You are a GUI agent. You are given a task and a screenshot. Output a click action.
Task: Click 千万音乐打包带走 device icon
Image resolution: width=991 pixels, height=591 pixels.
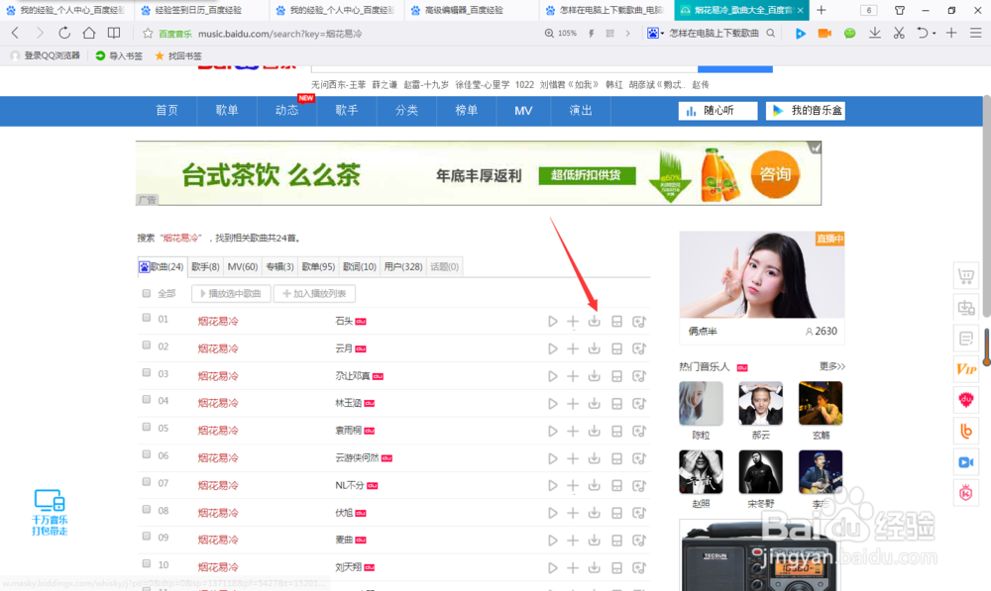(50, 512)
